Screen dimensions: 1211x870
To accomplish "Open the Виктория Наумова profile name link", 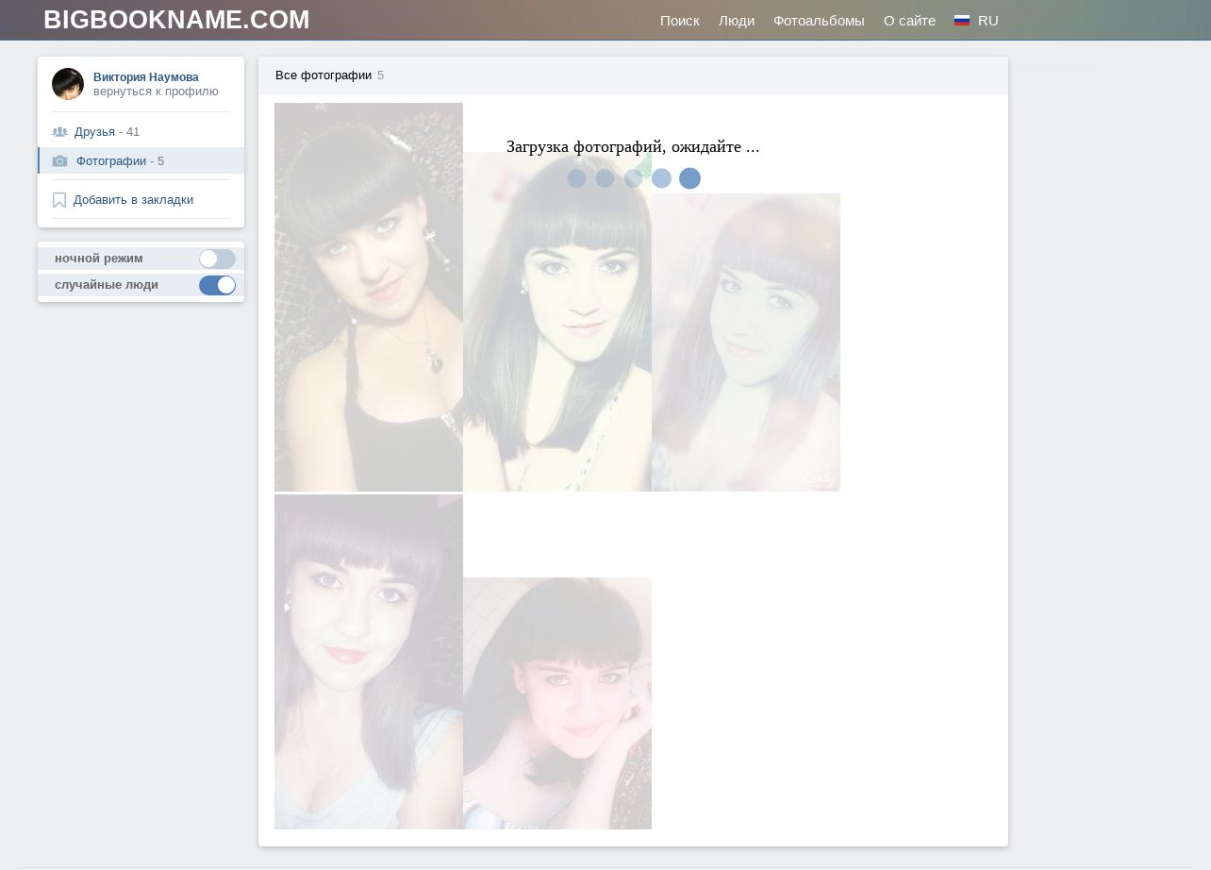I will coord(145,77).
